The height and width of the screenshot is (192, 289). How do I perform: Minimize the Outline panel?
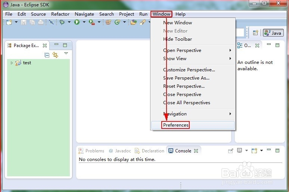[x=269, y=44]
